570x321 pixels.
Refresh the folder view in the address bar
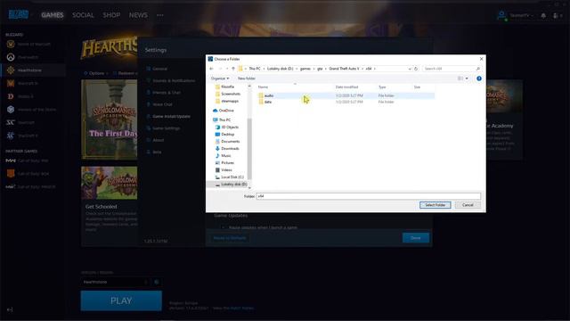coord(416,69)
